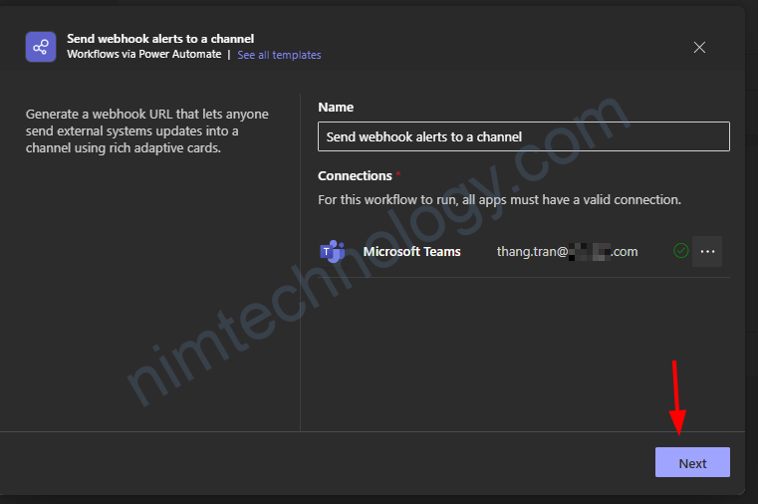The image size is (758, 504).
Task: Click the red required asterisk beside Connections
Action: (399, 175)
